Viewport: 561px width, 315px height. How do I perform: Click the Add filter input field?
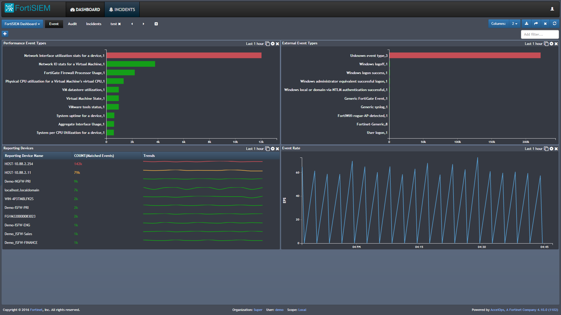click(539, 34)
